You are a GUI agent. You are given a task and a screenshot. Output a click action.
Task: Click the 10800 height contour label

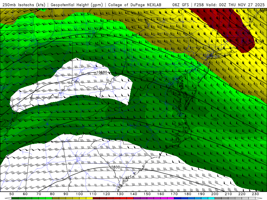pyautogui.click(x=114, y=167)
